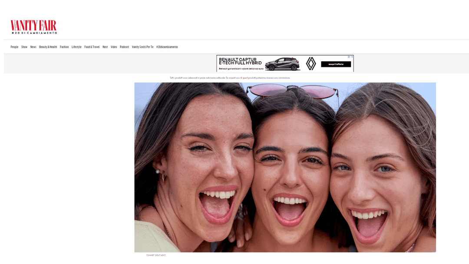Click the Renault Captur car image
The width and height of the screenshot is (469, 264).
(x=282, y=64)
